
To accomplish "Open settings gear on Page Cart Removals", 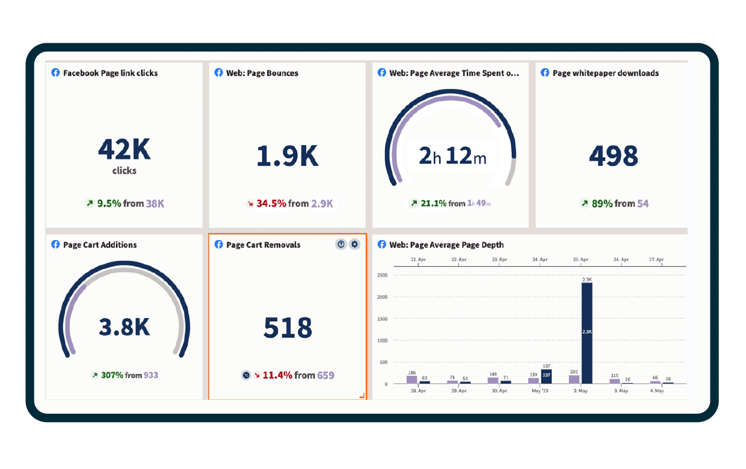I will click(x=354, y=244).
